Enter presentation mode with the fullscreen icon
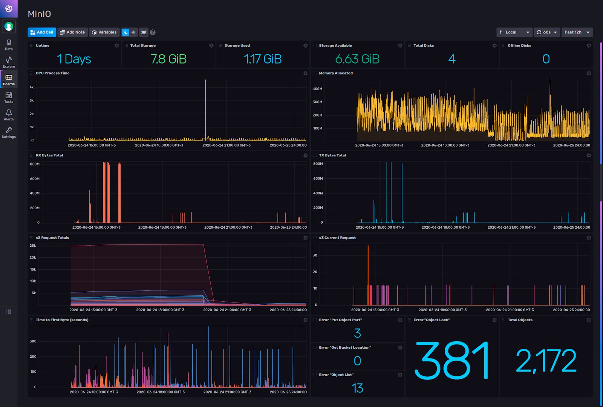This screenshot has width=603, height=407. [144, 32]
